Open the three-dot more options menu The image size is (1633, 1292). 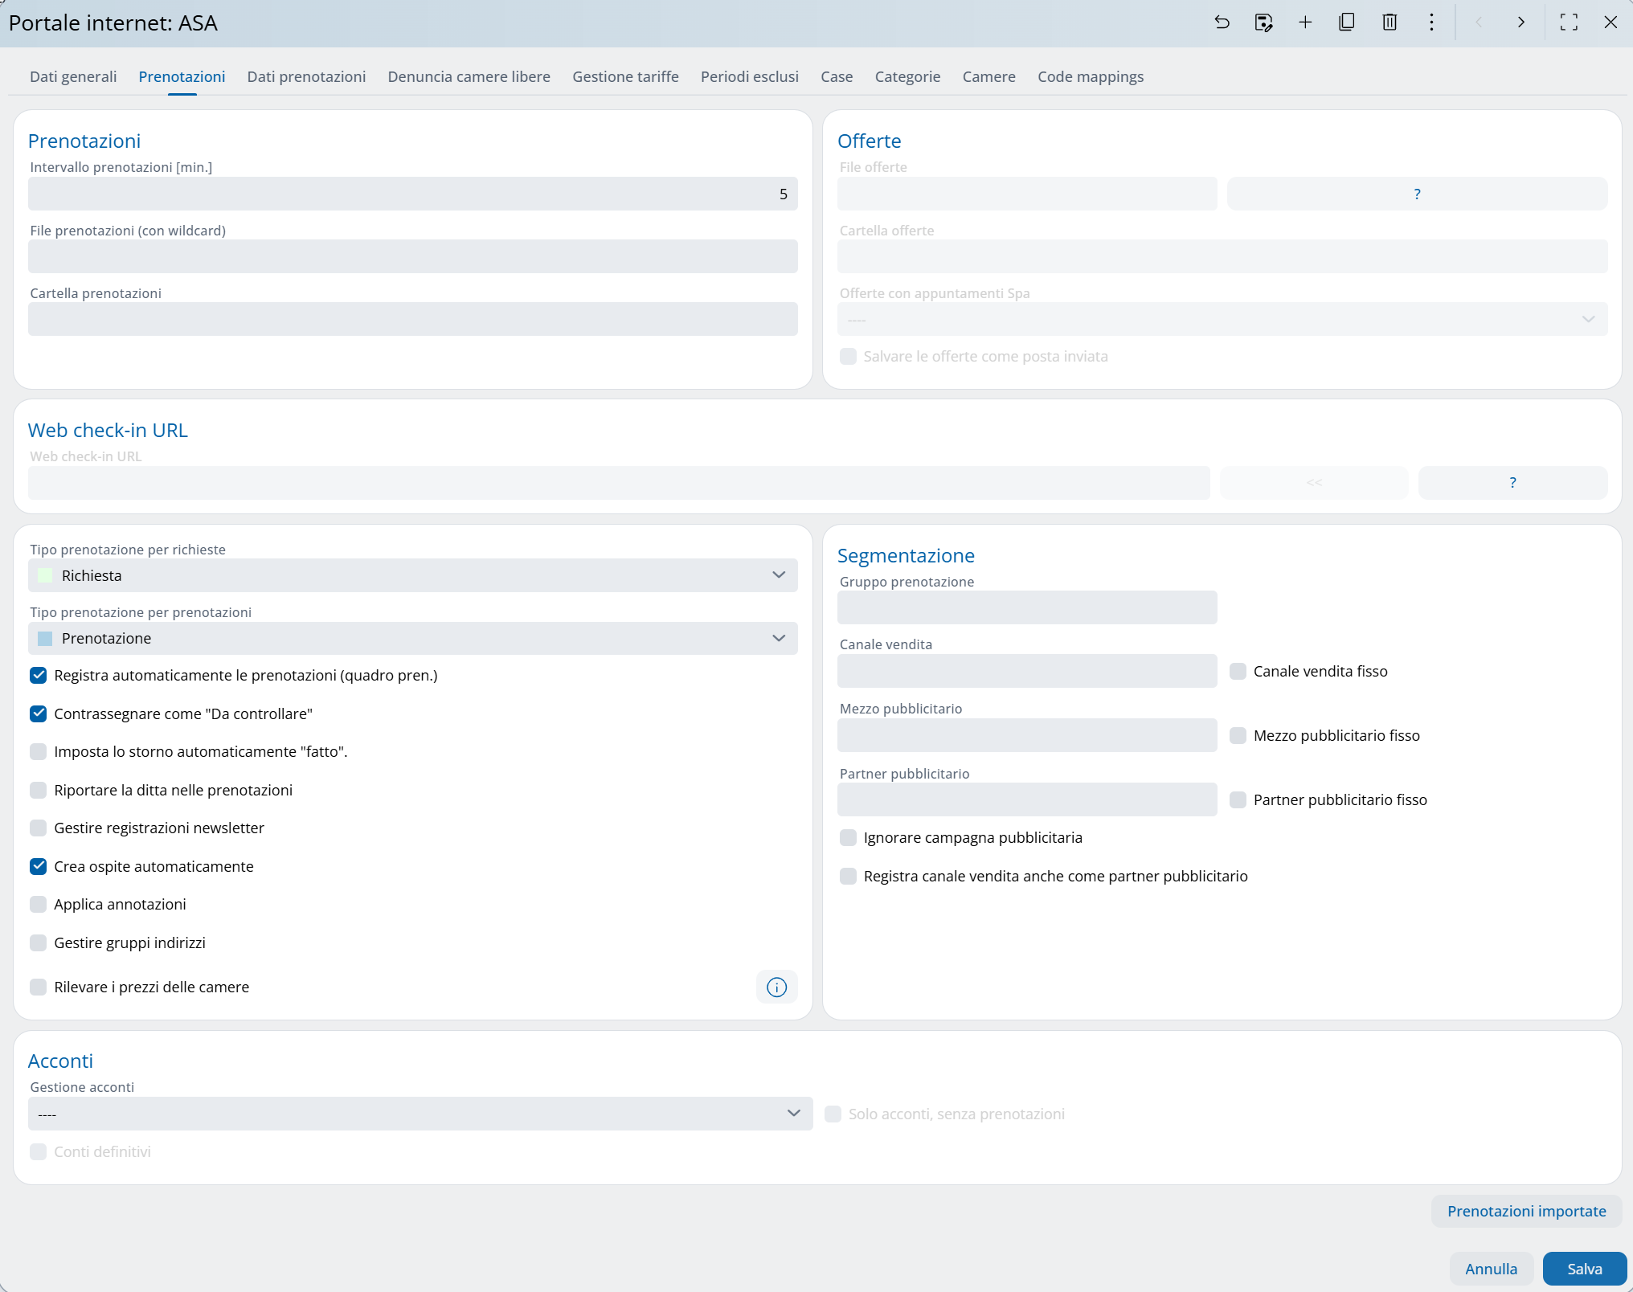tap(1431, 22)
